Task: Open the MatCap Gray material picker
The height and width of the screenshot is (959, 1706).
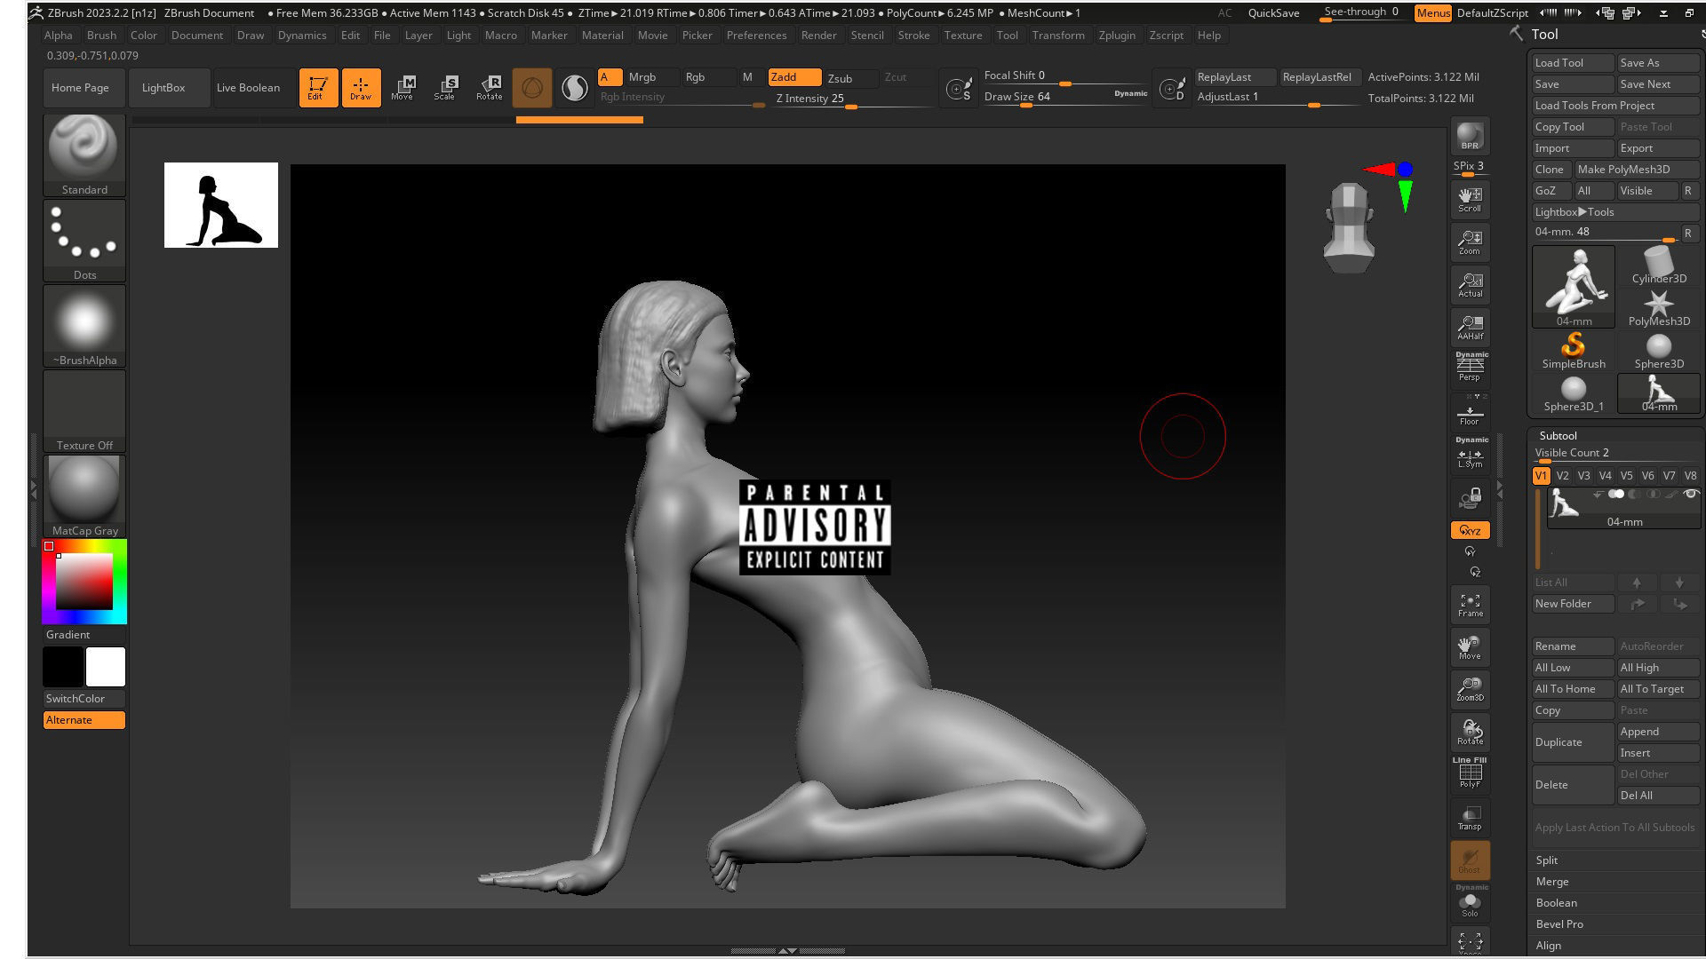Action: click(84, 496)
